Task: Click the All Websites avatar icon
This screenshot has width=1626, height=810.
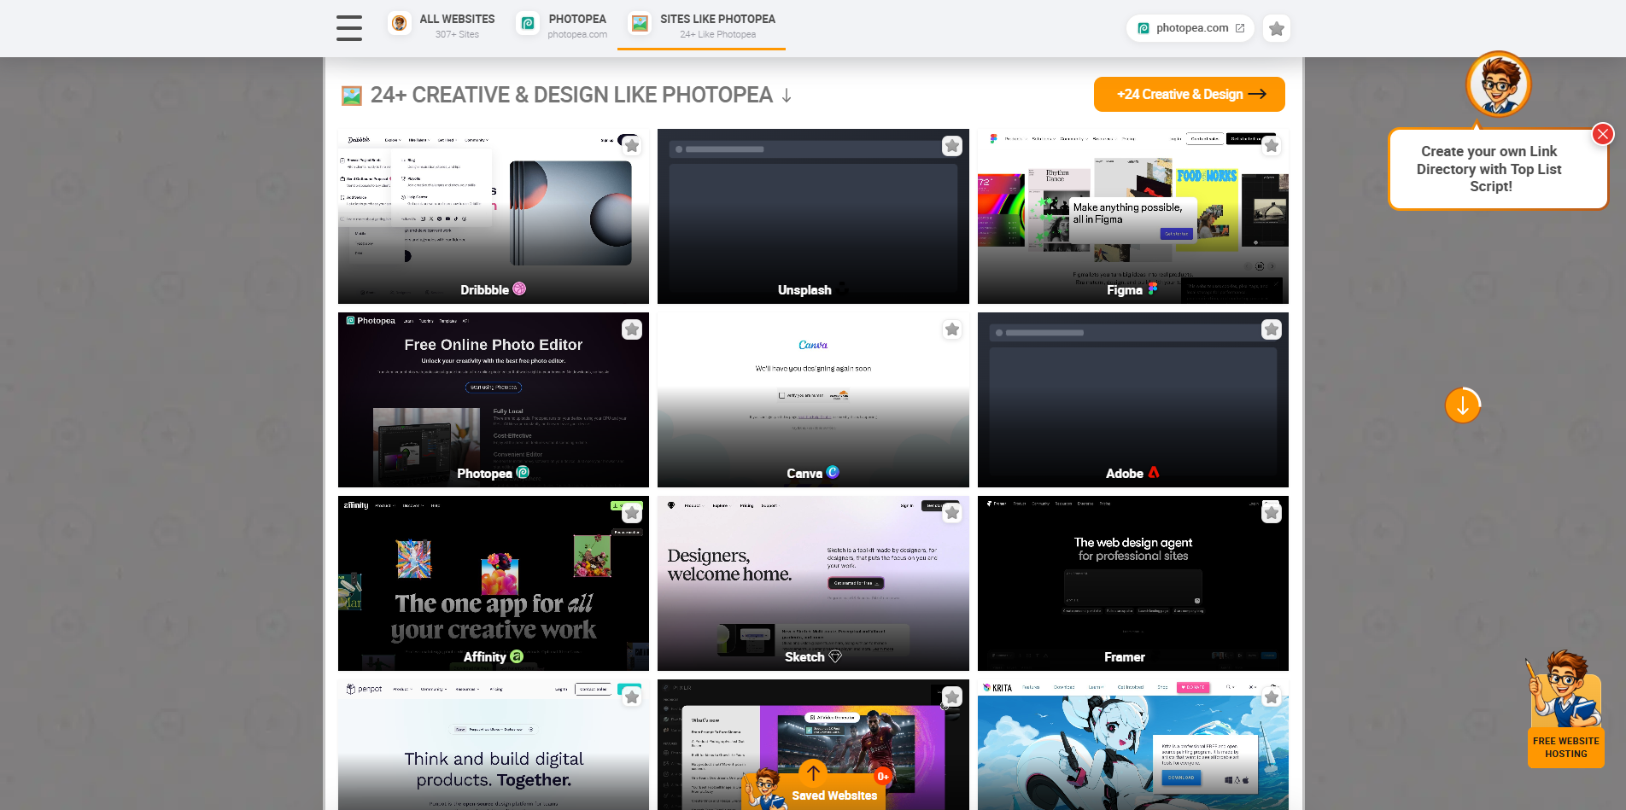Action: click(x=399, y=24)
